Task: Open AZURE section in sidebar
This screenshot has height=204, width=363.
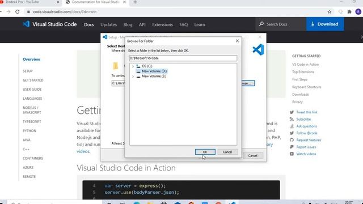Action: [x=28, y=167]
